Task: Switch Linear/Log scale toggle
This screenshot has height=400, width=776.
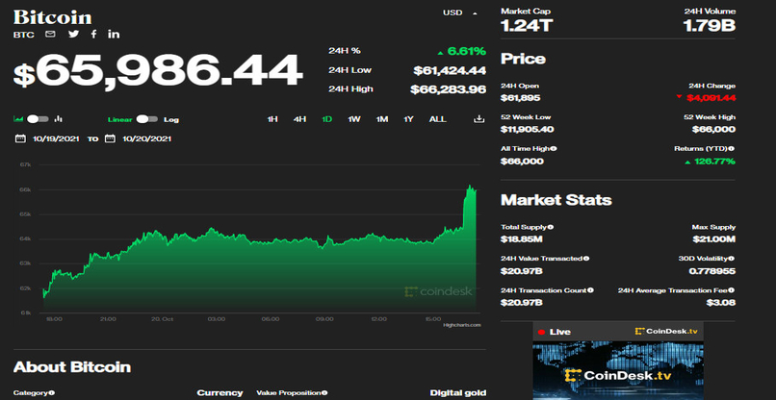Action: click(147, 119)
